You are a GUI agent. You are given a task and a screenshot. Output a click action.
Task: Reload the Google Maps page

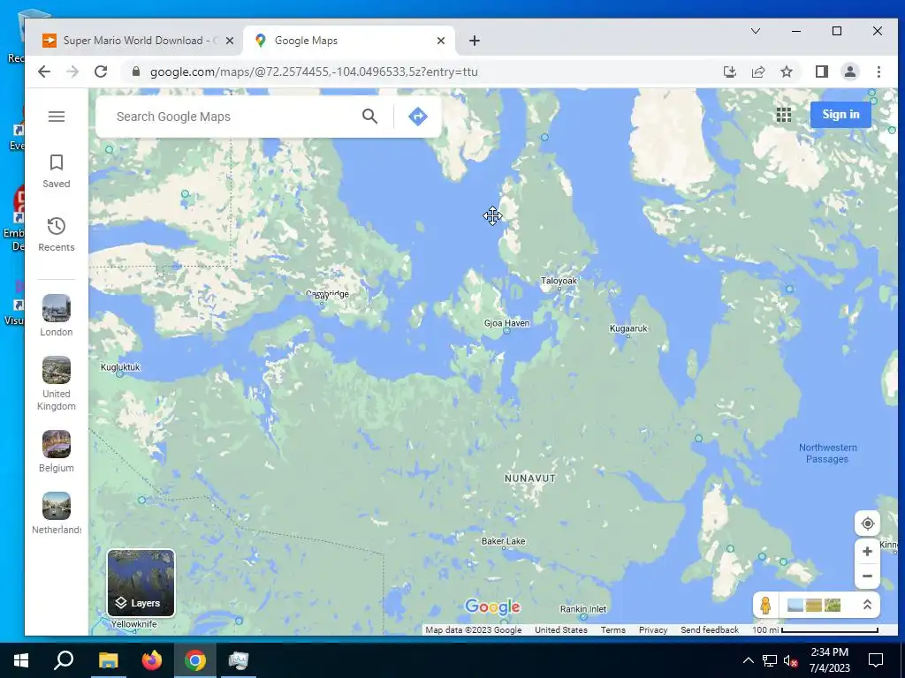pos(101,72)
